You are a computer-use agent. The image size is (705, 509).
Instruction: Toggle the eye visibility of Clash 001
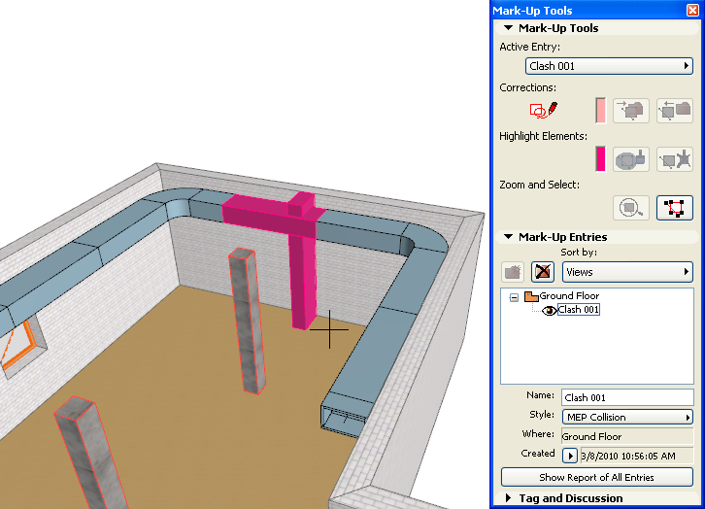click(549, 310)
